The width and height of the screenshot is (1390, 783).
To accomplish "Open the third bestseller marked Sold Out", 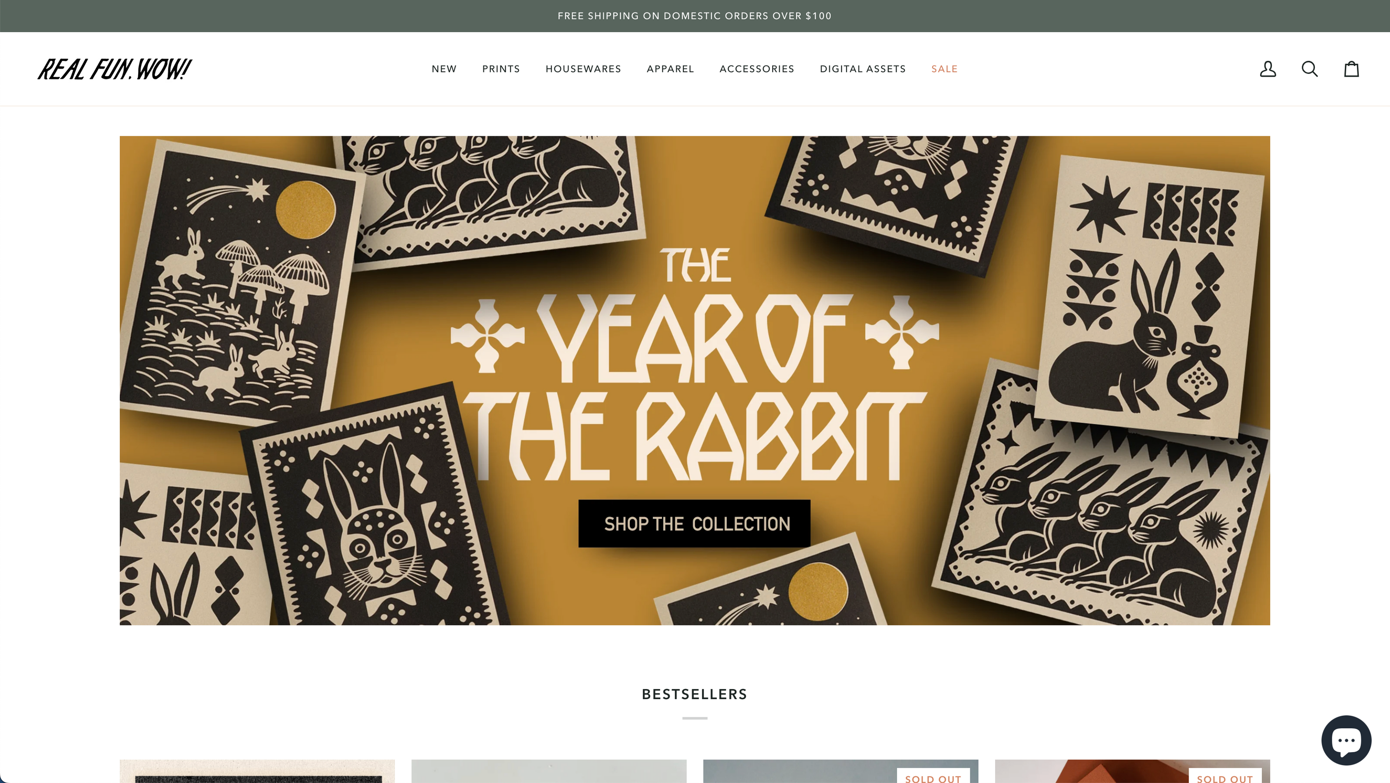I will [841, 771].
